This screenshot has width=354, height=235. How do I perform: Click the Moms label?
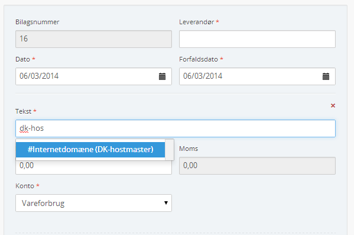(x=189, y=149)
